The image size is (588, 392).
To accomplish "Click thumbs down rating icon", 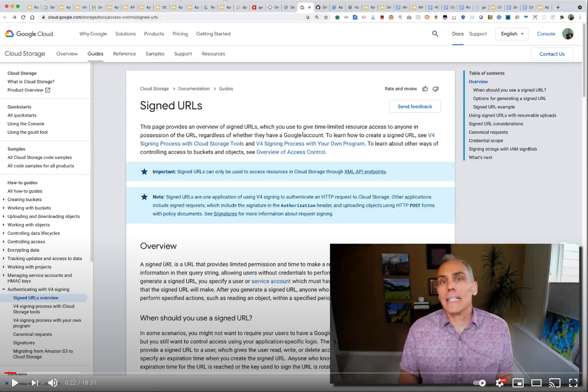I will (x=435, y=89).
